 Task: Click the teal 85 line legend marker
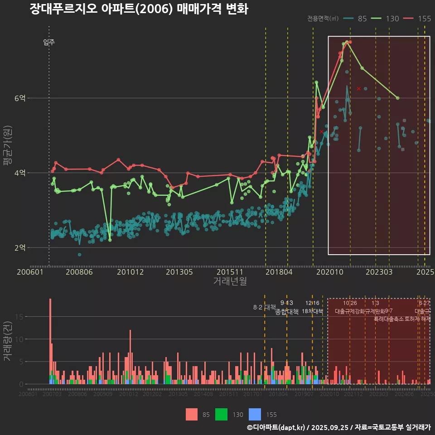click(x=349, y=19)
